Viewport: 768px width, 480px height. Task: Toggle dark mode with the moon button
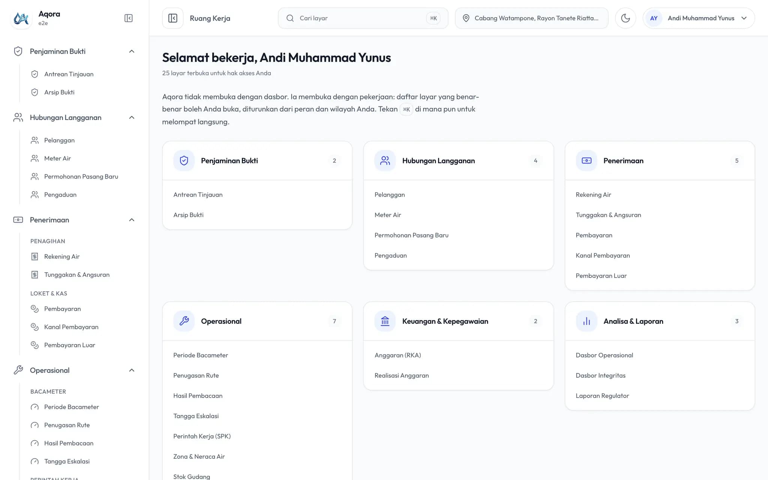point(625,18)
